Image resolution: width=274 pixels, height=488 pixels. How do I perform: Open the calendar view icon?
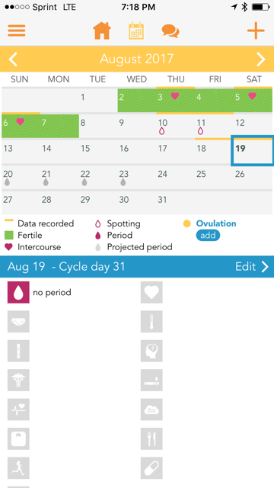(136, 30)
